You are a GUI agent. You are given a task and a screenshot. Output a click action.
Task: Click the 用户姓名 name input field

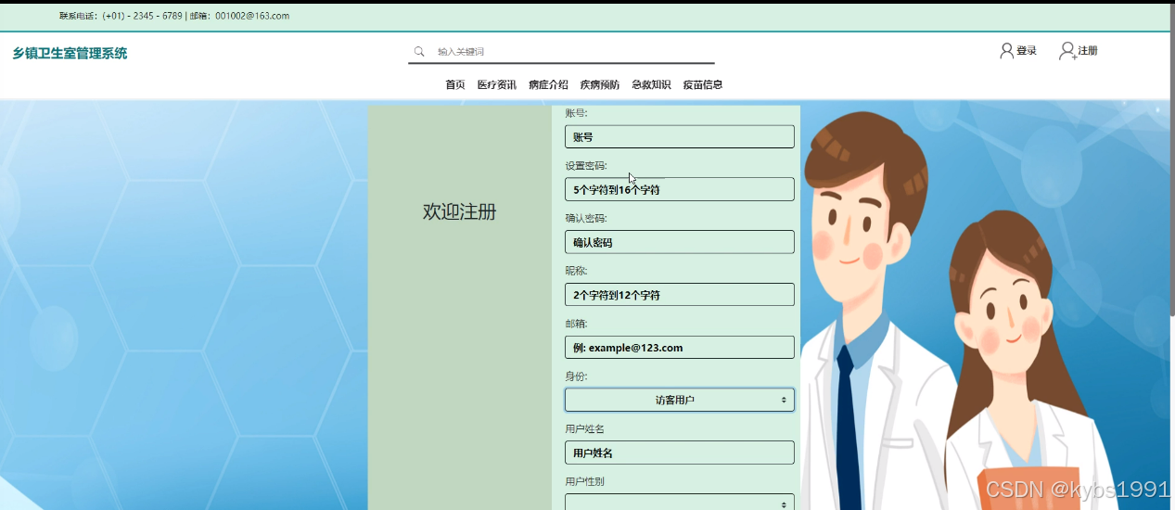680,453
